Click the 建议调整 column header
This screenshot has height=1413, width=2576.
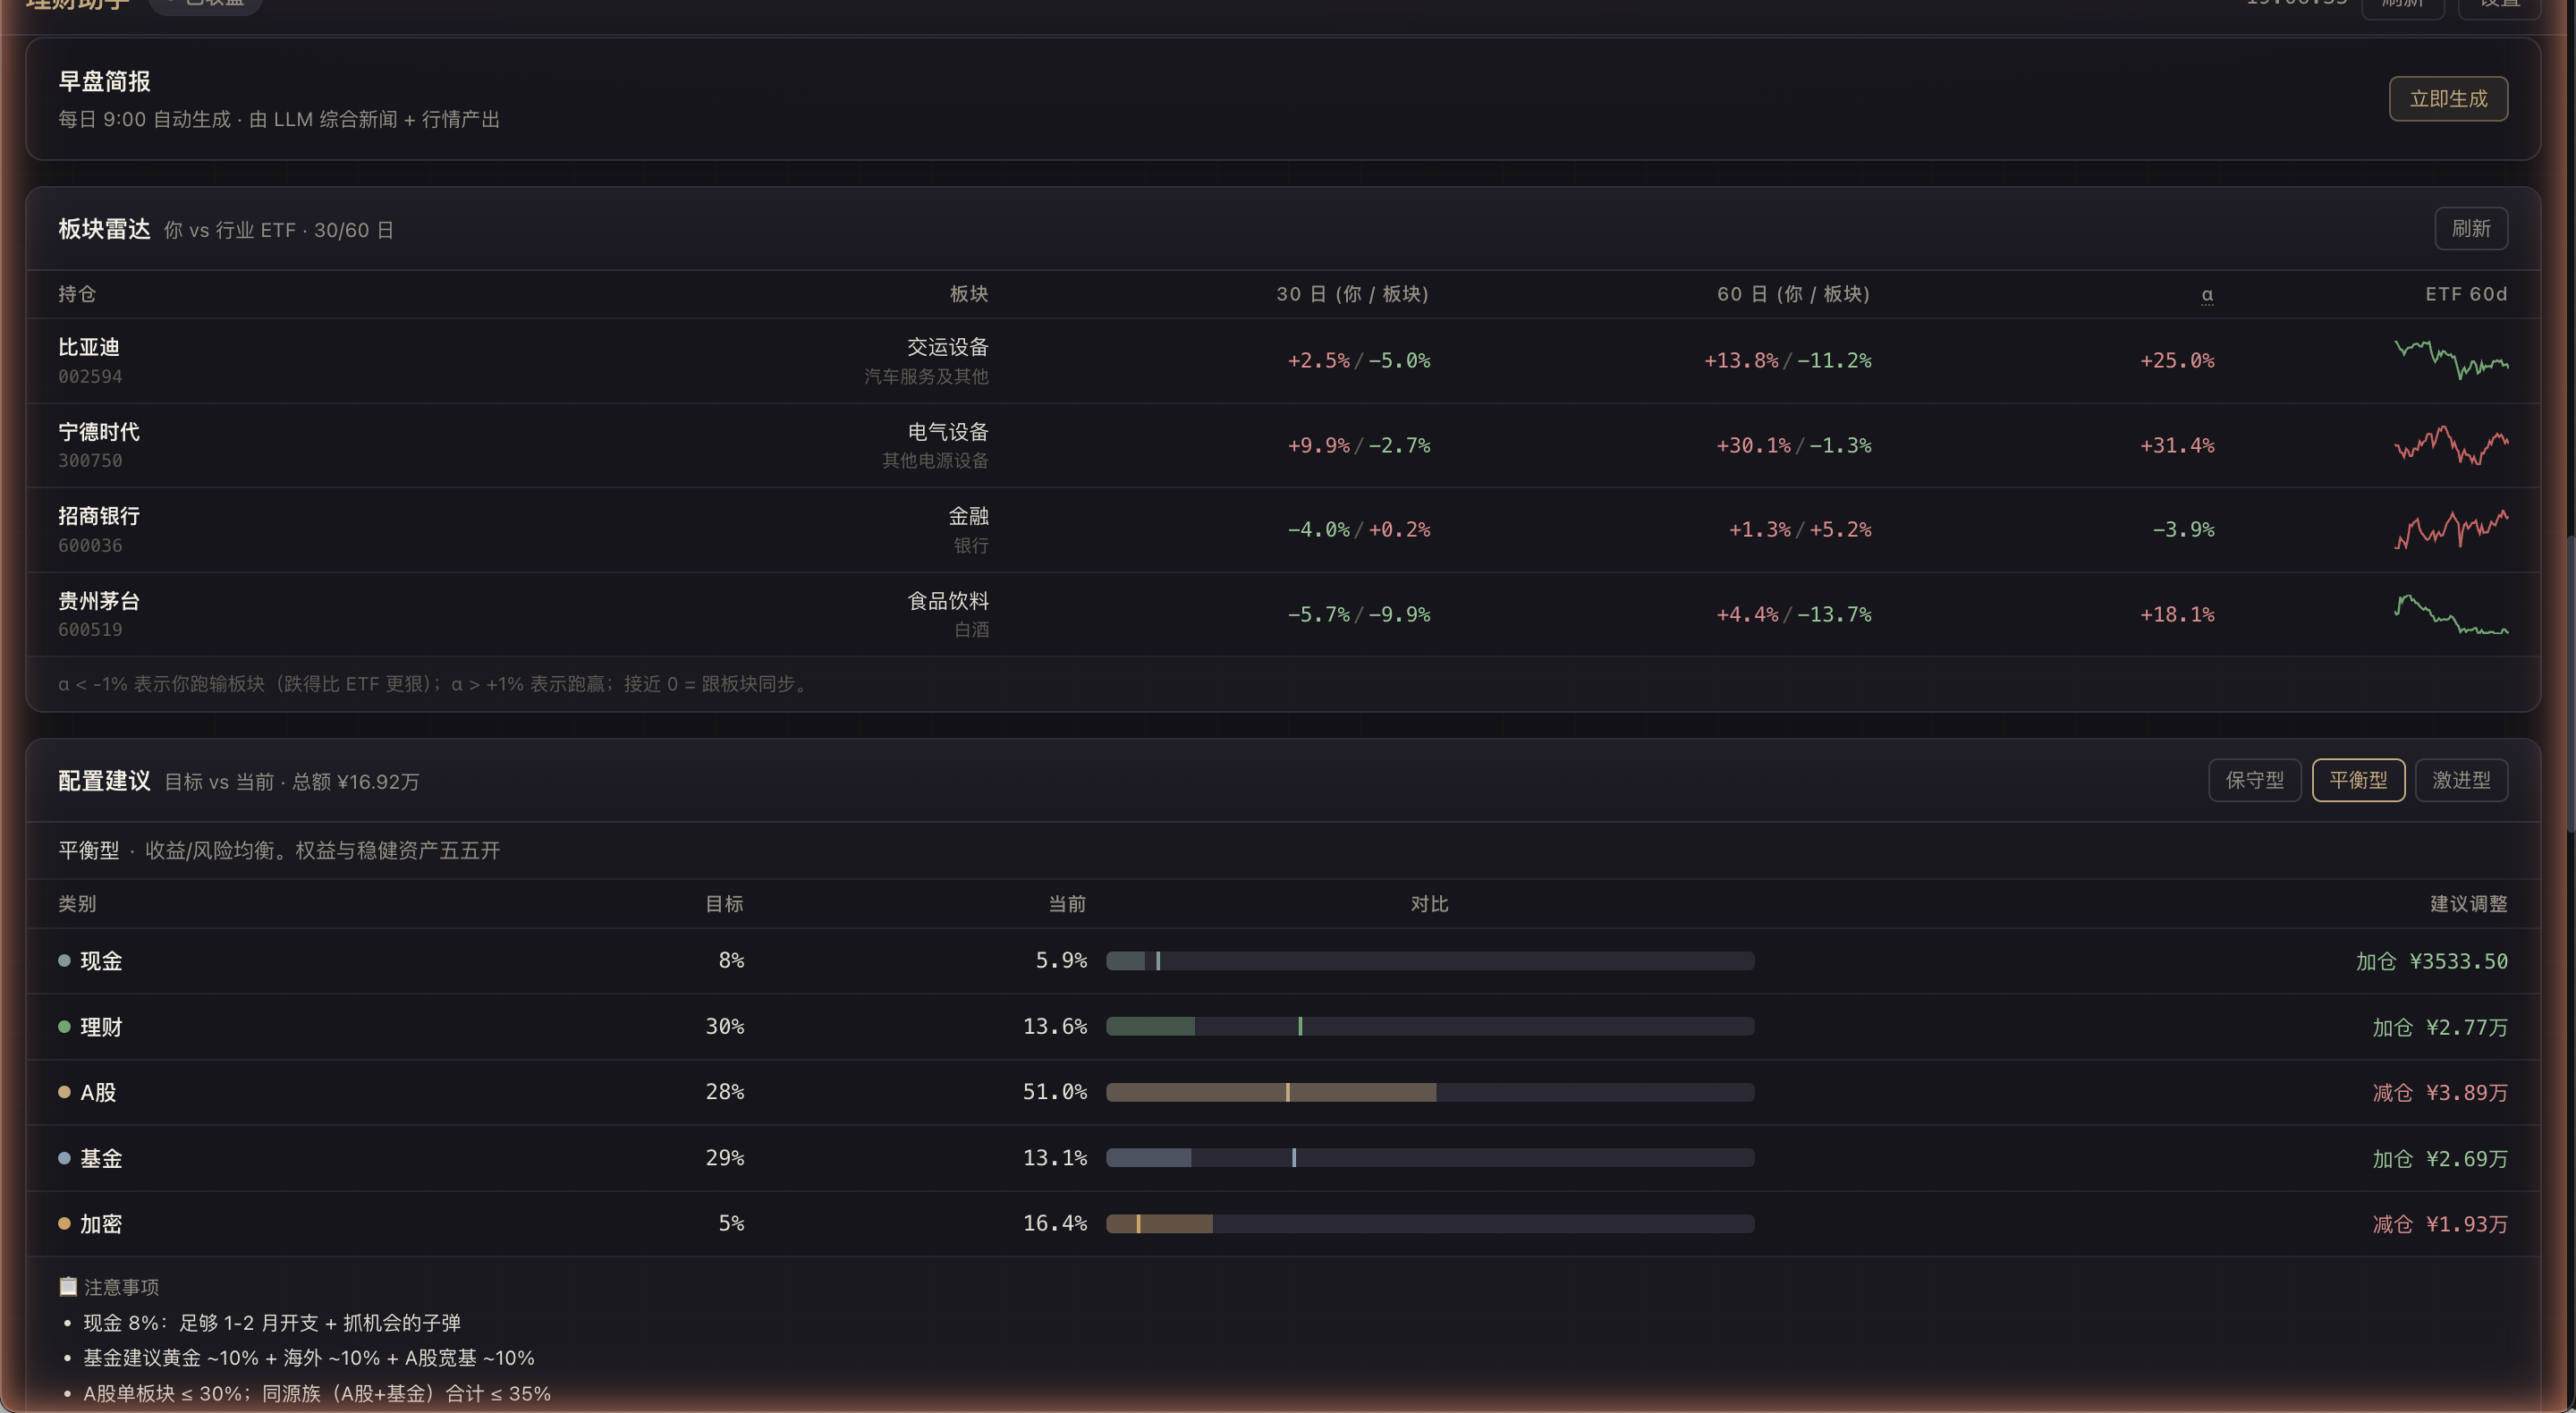pos(2469,904)
